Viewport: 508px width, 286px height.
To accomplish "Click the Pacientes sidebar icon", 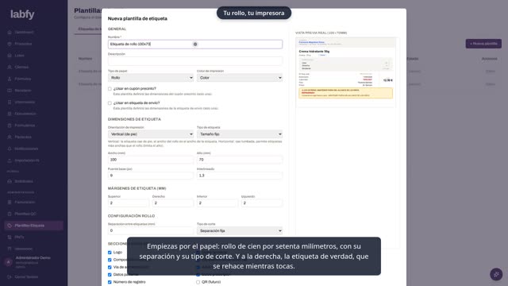I will (10, 137).
